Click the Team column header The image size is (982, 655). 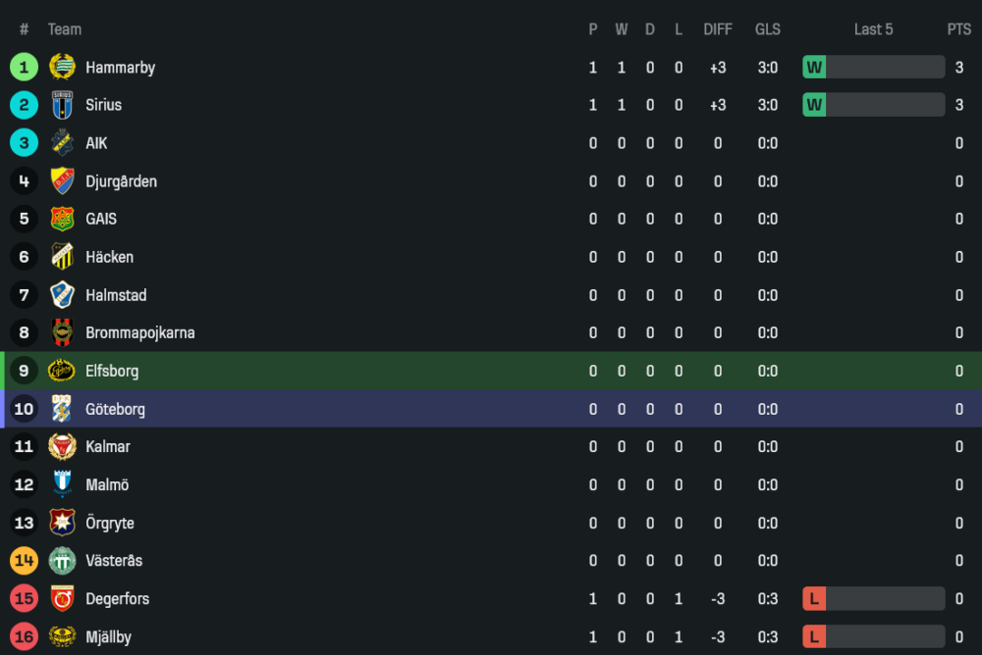[65, 29]
